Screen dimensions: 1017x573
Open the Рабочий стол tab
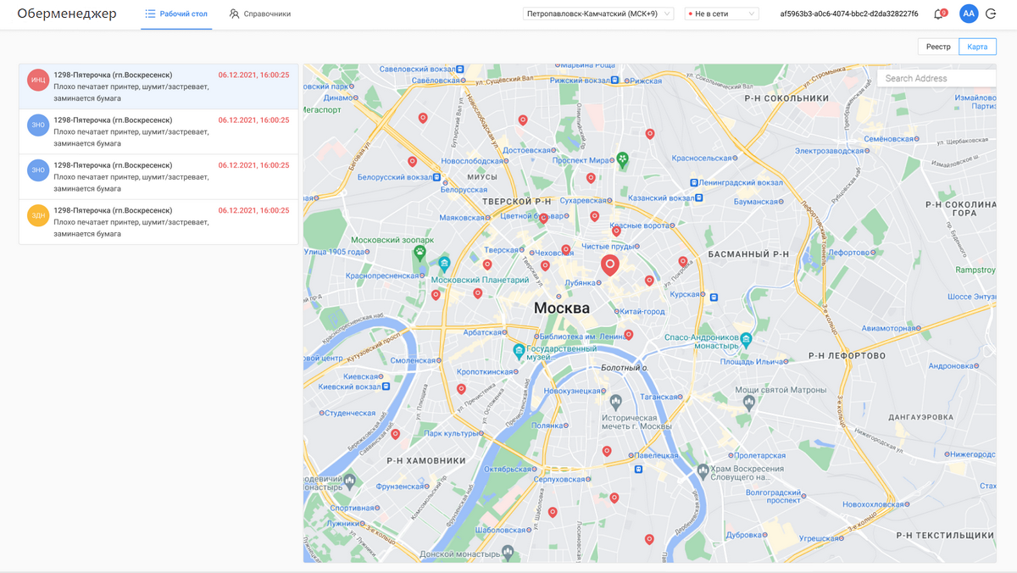pos(176,14)
